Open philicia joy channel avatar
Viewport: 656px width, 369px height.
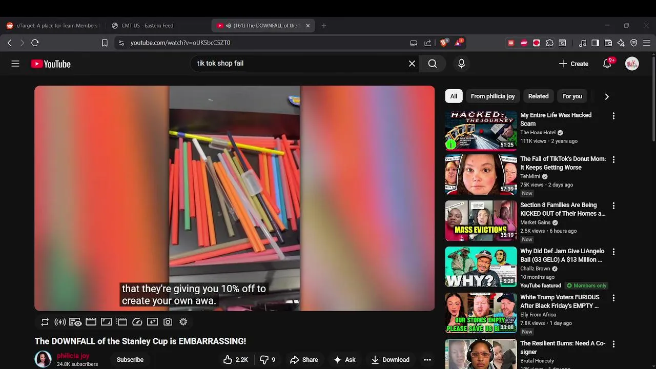point(43,359)
